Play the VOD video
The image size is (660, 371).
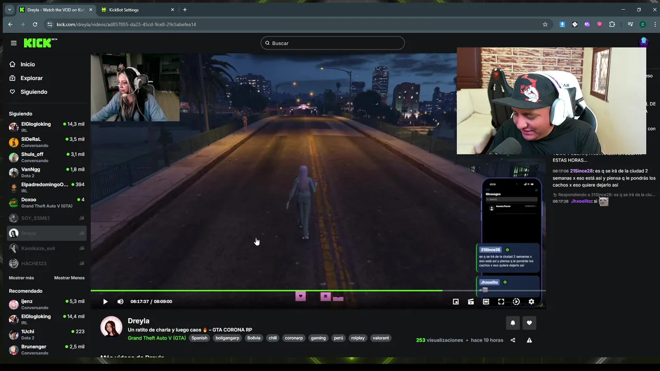pos(105,301)
